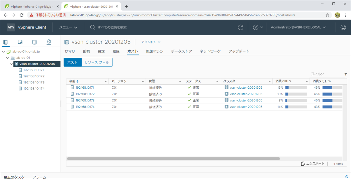Bookmark this page with star icon

[x=327, y=15]
